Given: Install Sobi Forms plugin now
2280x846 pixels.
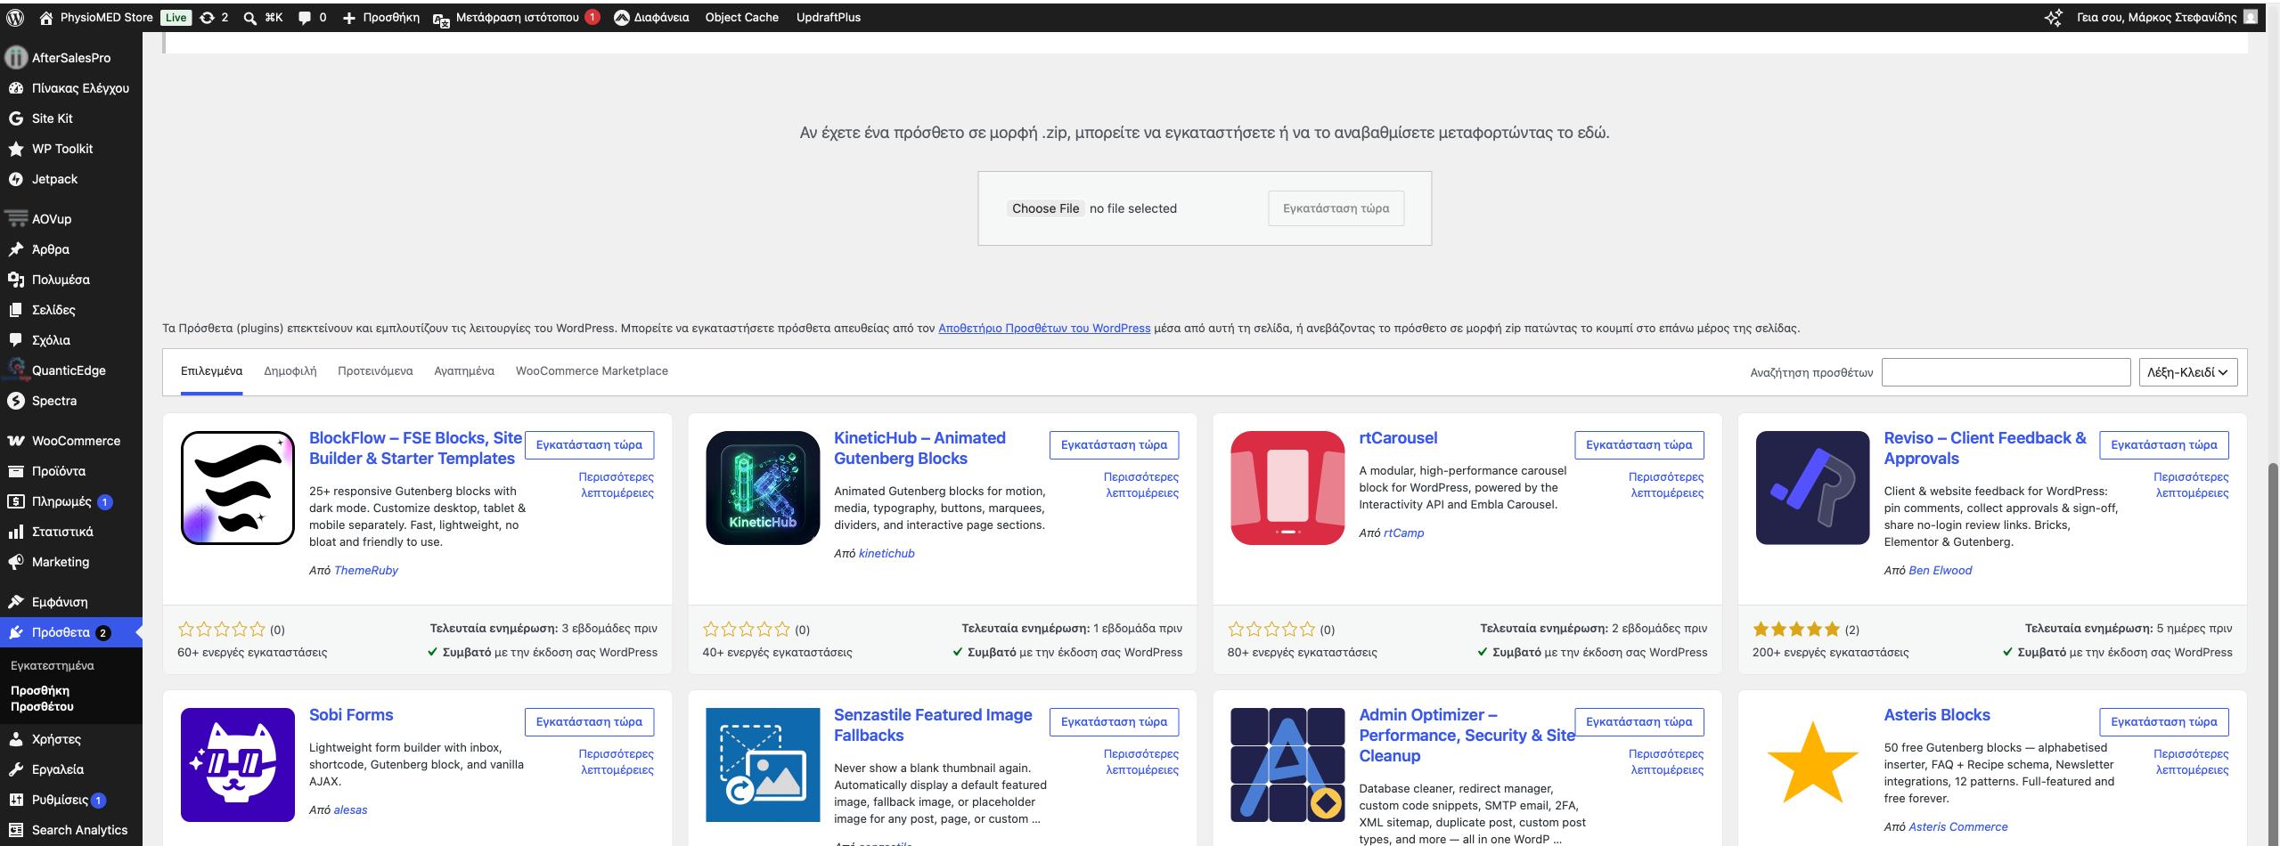Looking at the screenshot, I should click(589, 722).
